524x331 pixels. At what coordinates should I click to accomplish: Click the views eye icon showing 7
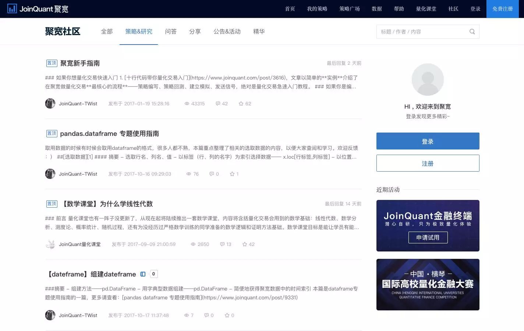187,316
